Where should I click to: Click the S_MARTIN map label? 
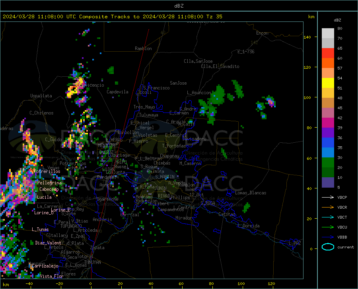click(165, 177)
